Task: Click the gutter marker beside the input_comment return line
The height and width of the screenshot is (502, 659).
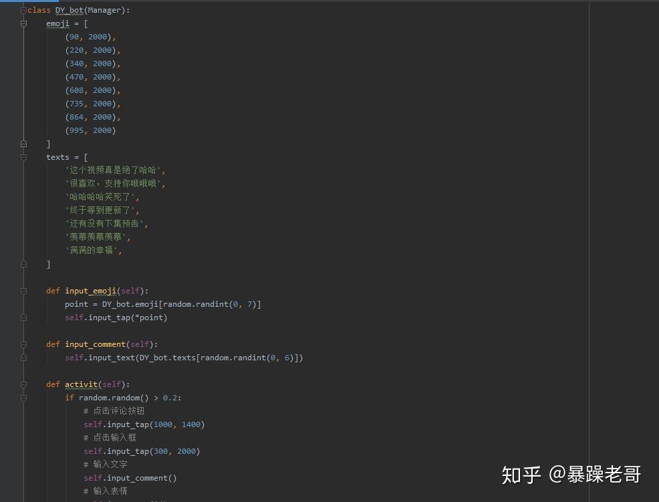Action: point(23,358)
